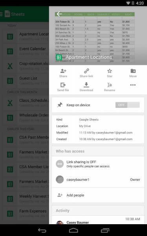Open the hamburger menu next to Sheets

pos(1,14)
